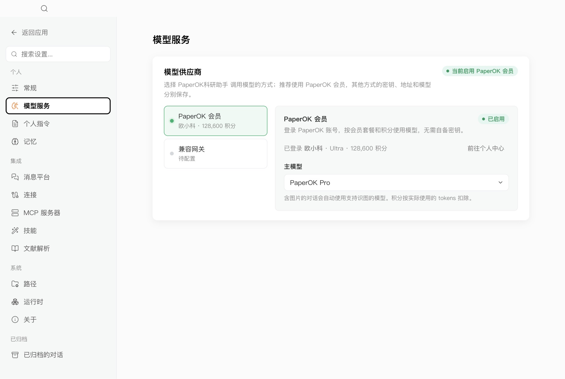Click the 系统 sidebar group label
The image size is (565, 379).
coord(16,268)
